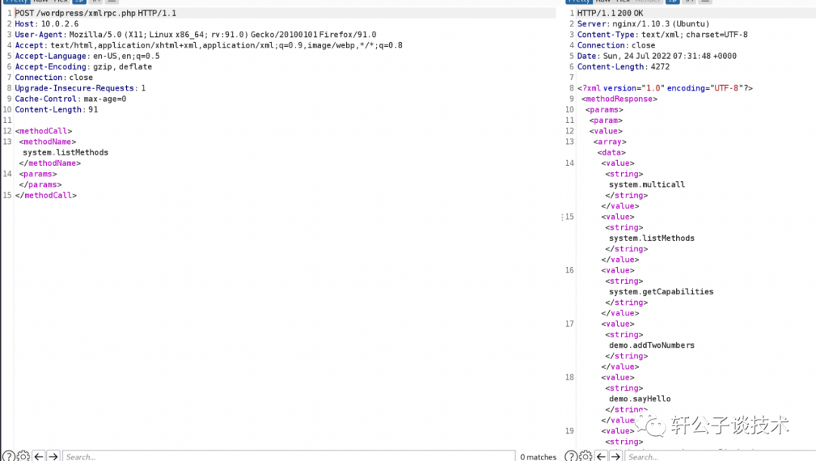Click the Server: nginx/1.10.3 header
This screenshot has width=816, height=461.
(643, 24)
